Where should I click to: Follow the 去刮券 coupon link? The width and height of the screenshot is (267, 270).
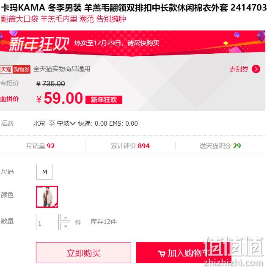click(239, 69)
